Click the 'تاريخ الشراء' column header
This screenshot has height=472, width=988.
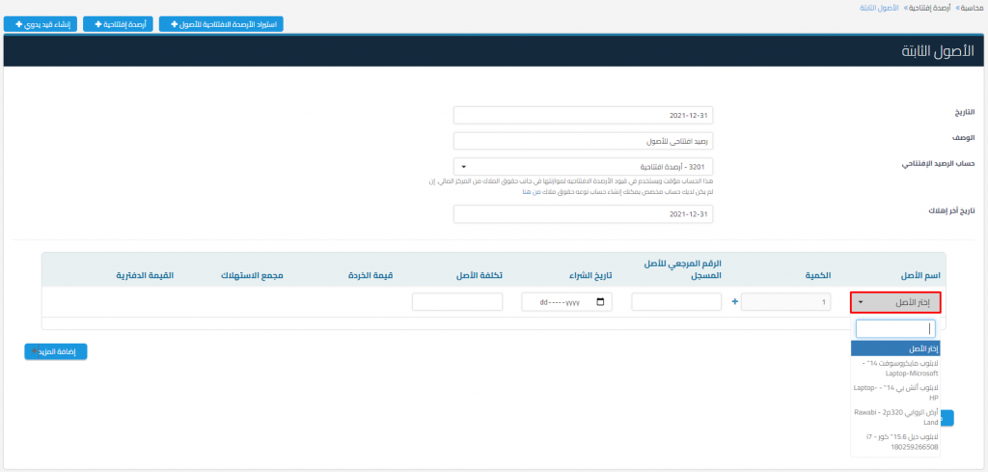(x=590, y=275)
